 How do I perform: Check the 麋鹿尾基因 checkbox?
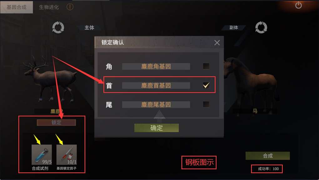pos(206,104)
